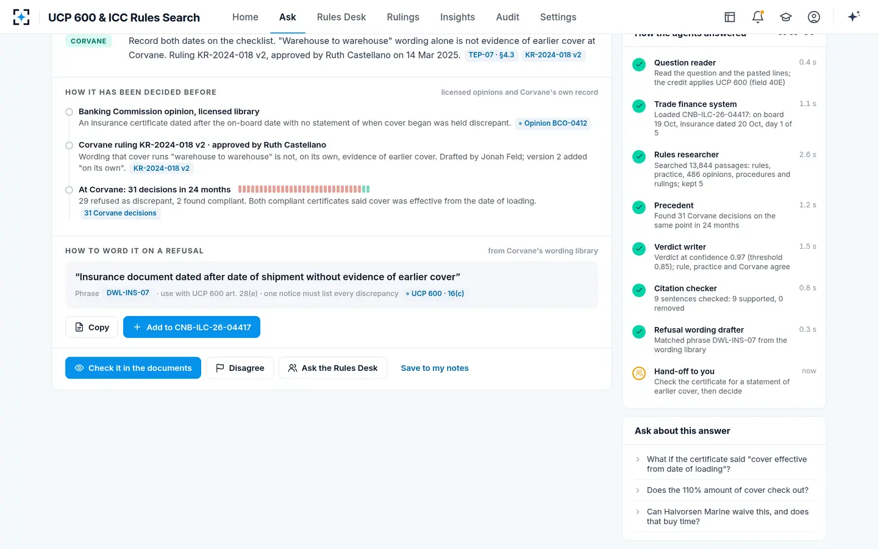Select the Corvane ruling KR-2024-018 v2 circle
The width and height of the screenshot is (878, 549).
click(70, 145)
